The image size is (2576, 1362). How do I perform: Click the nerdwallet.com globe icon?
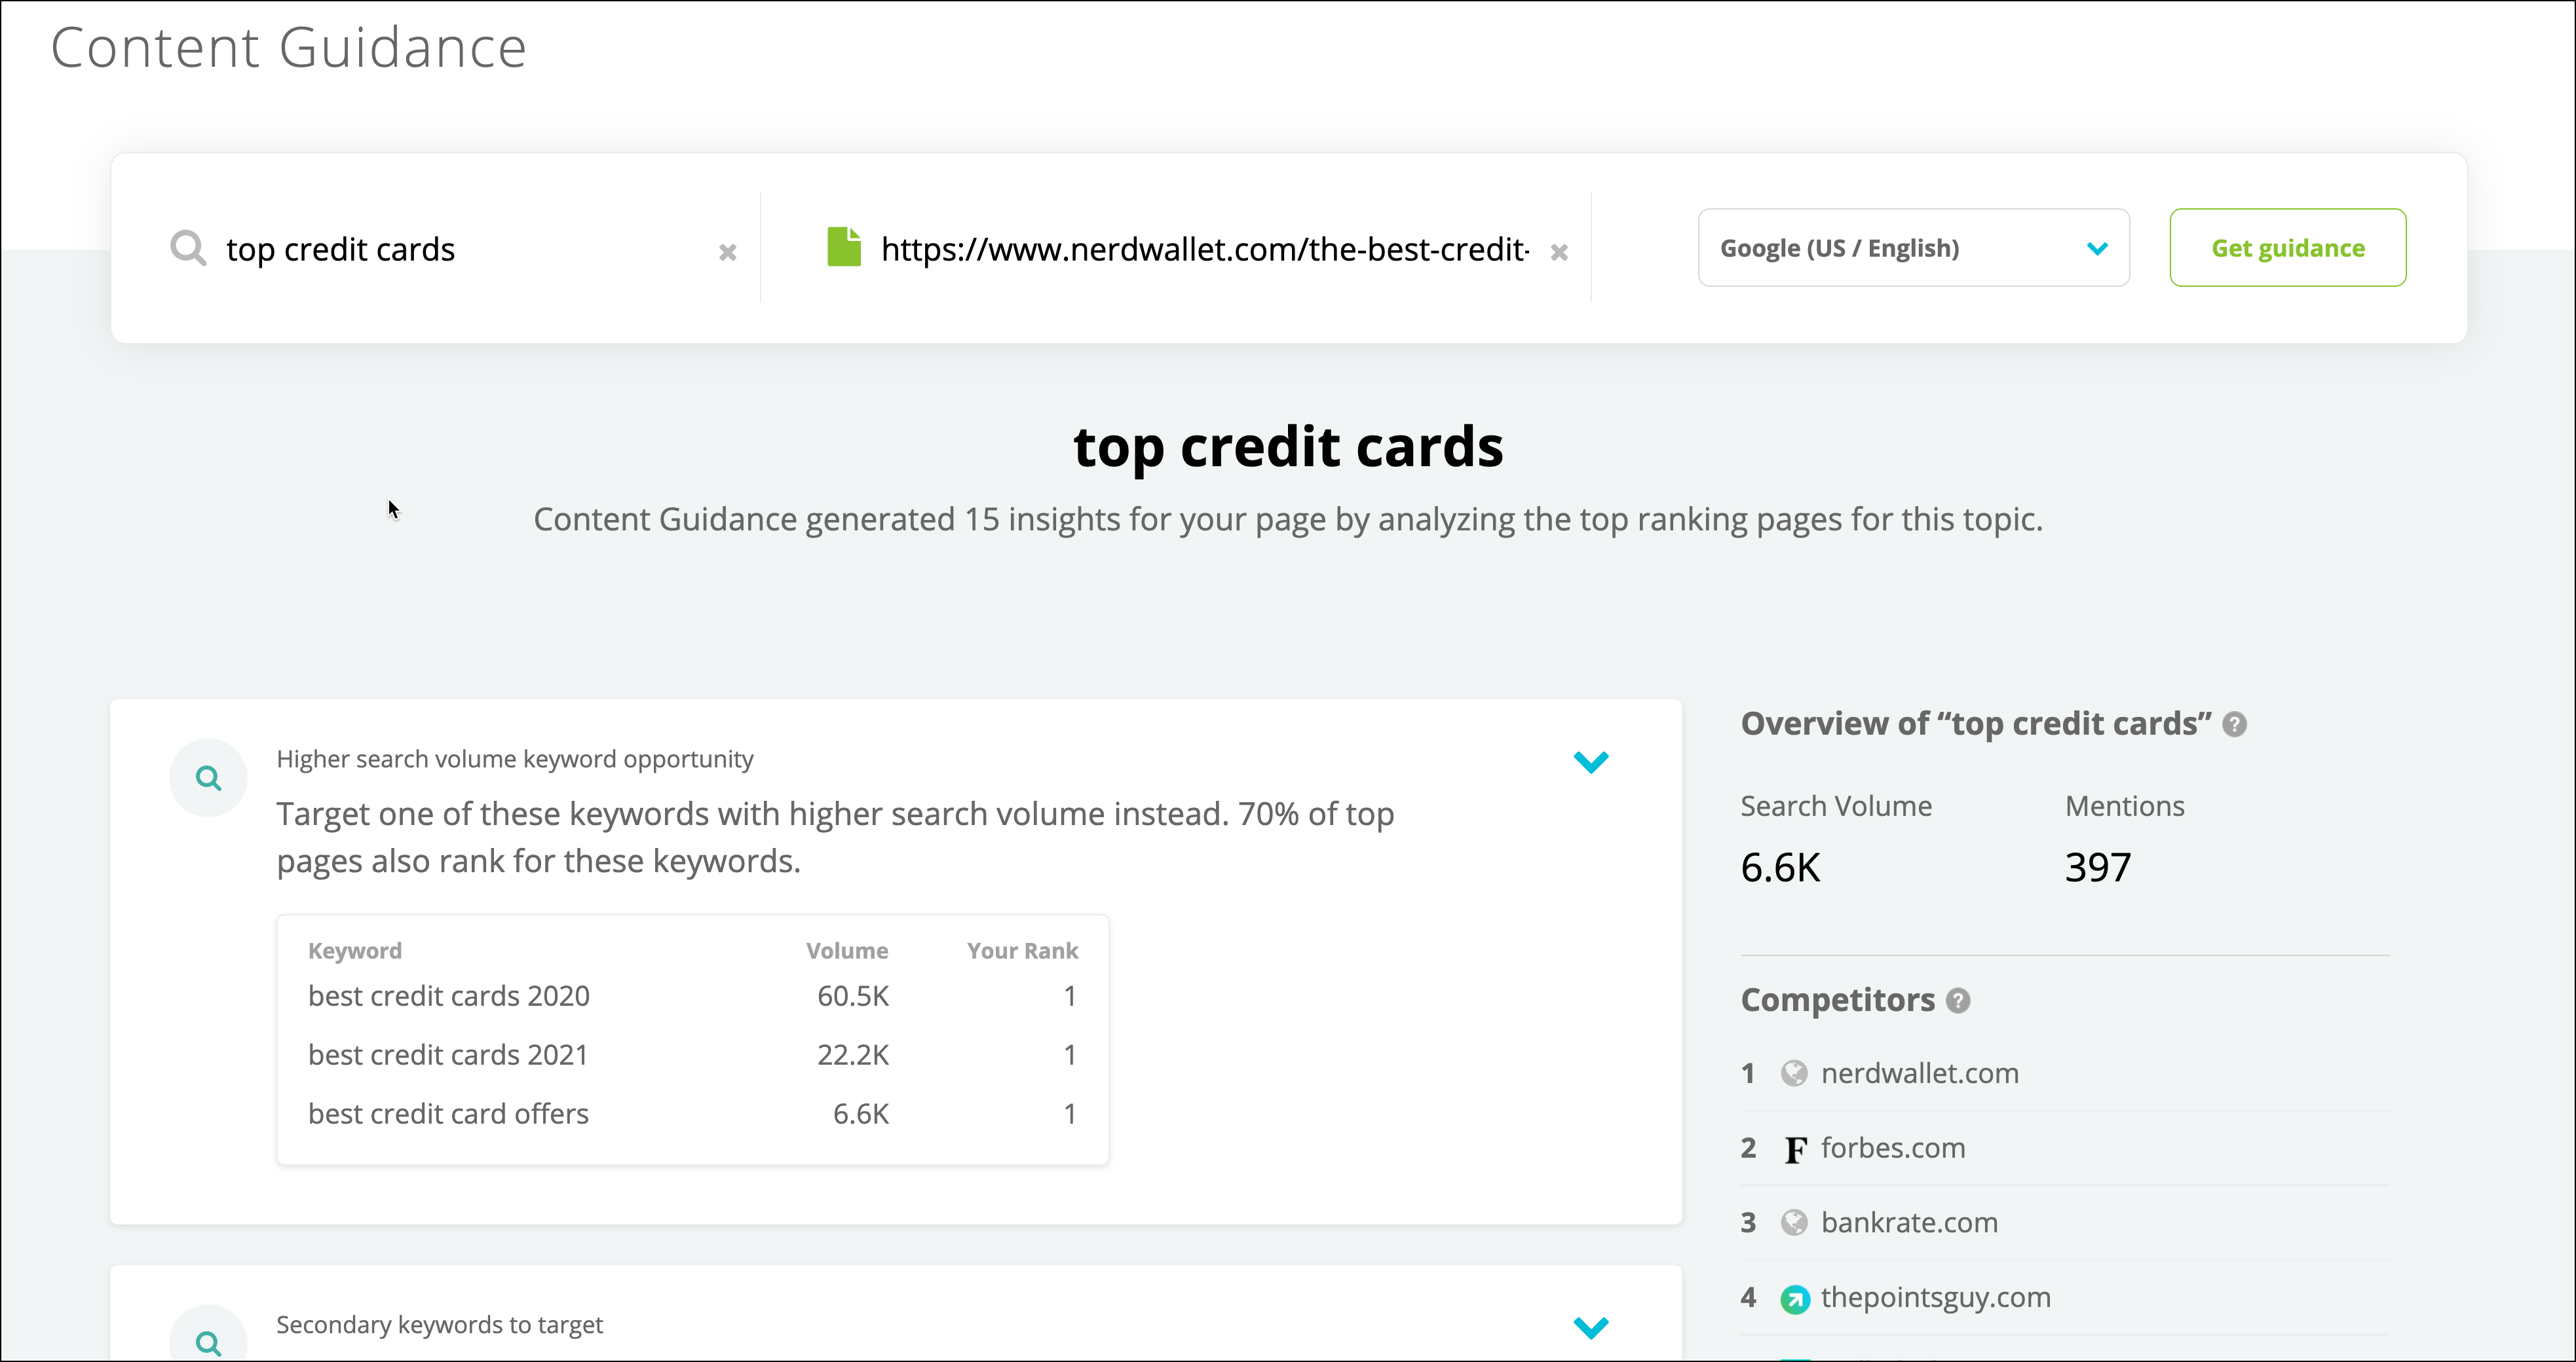pos(1794,1073)
